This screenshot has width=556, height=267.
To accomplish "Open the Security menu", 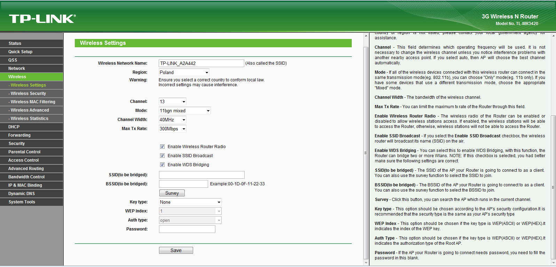I will (x=32, y=144).
